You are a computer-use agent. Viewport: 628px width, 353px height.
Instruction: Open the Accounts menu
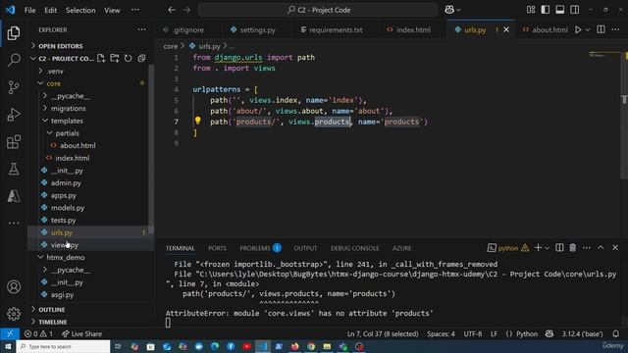[x=14, y=287]
